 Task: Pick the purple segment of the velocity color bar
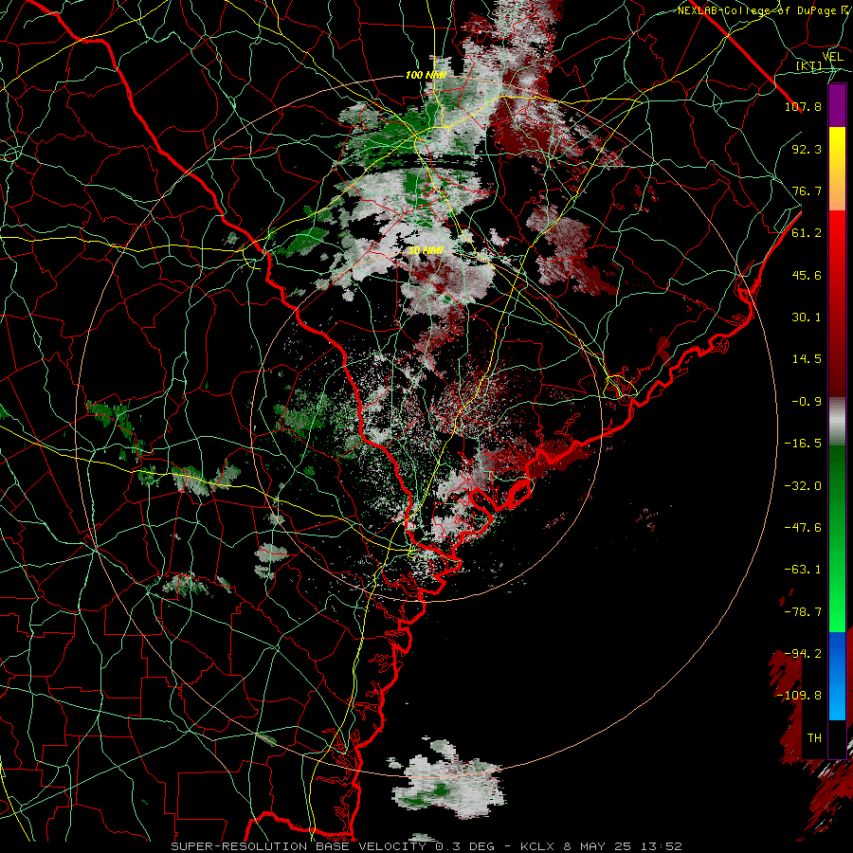[x=837, y=106]
